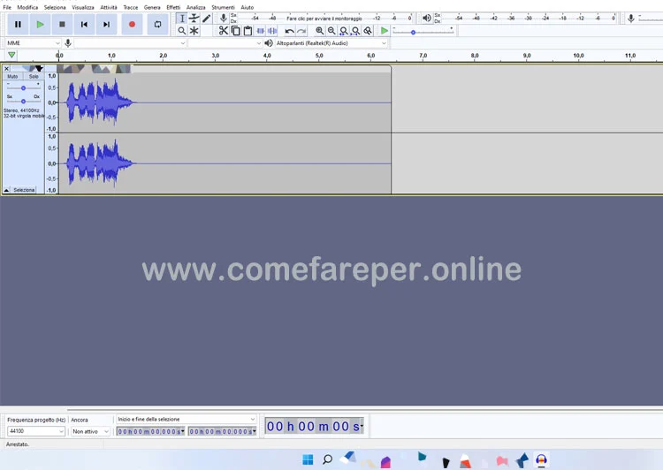Image resolution: width=663 pixels, height=470 pixels.
Task: Click the Copy icon
Action: (x=235, y=30)
